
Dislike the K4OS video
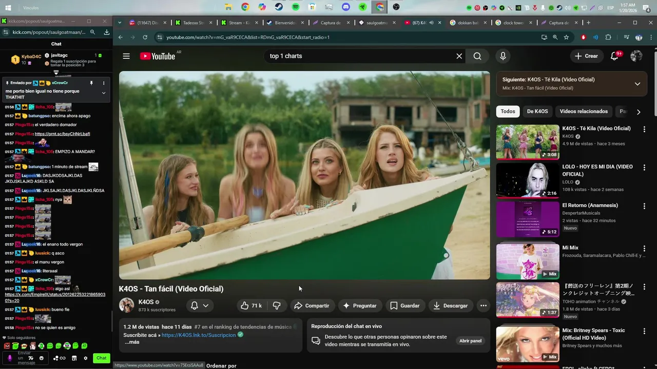point(277,305)
